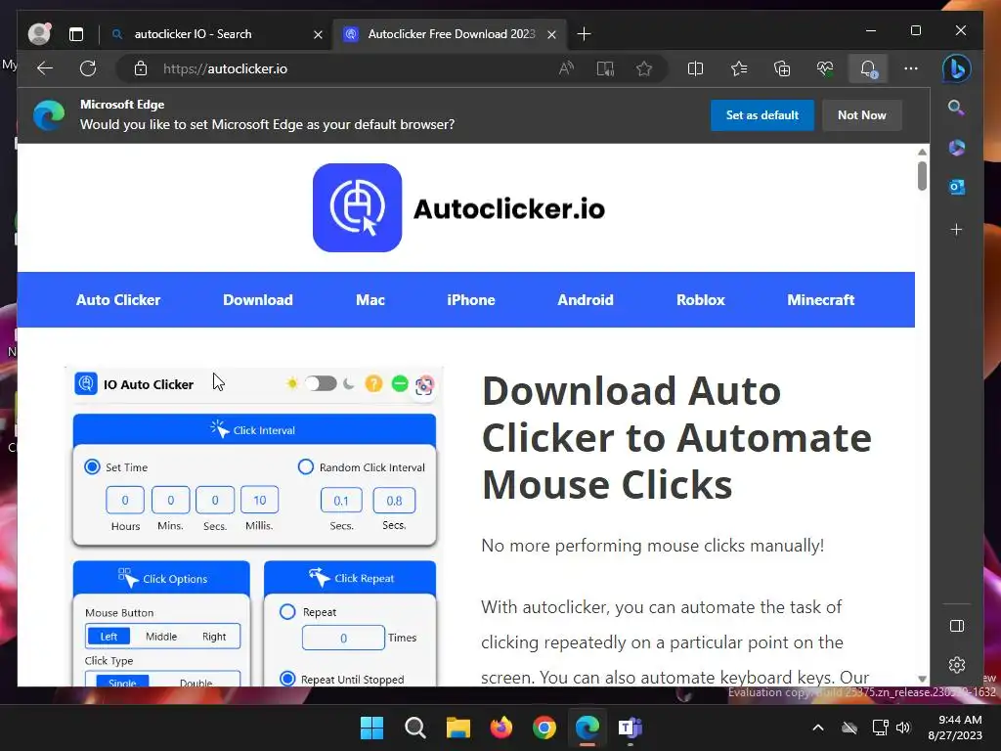Click the Edge profile avatar icon
The width and height of the screenshot is (1001, 751).
39,34
